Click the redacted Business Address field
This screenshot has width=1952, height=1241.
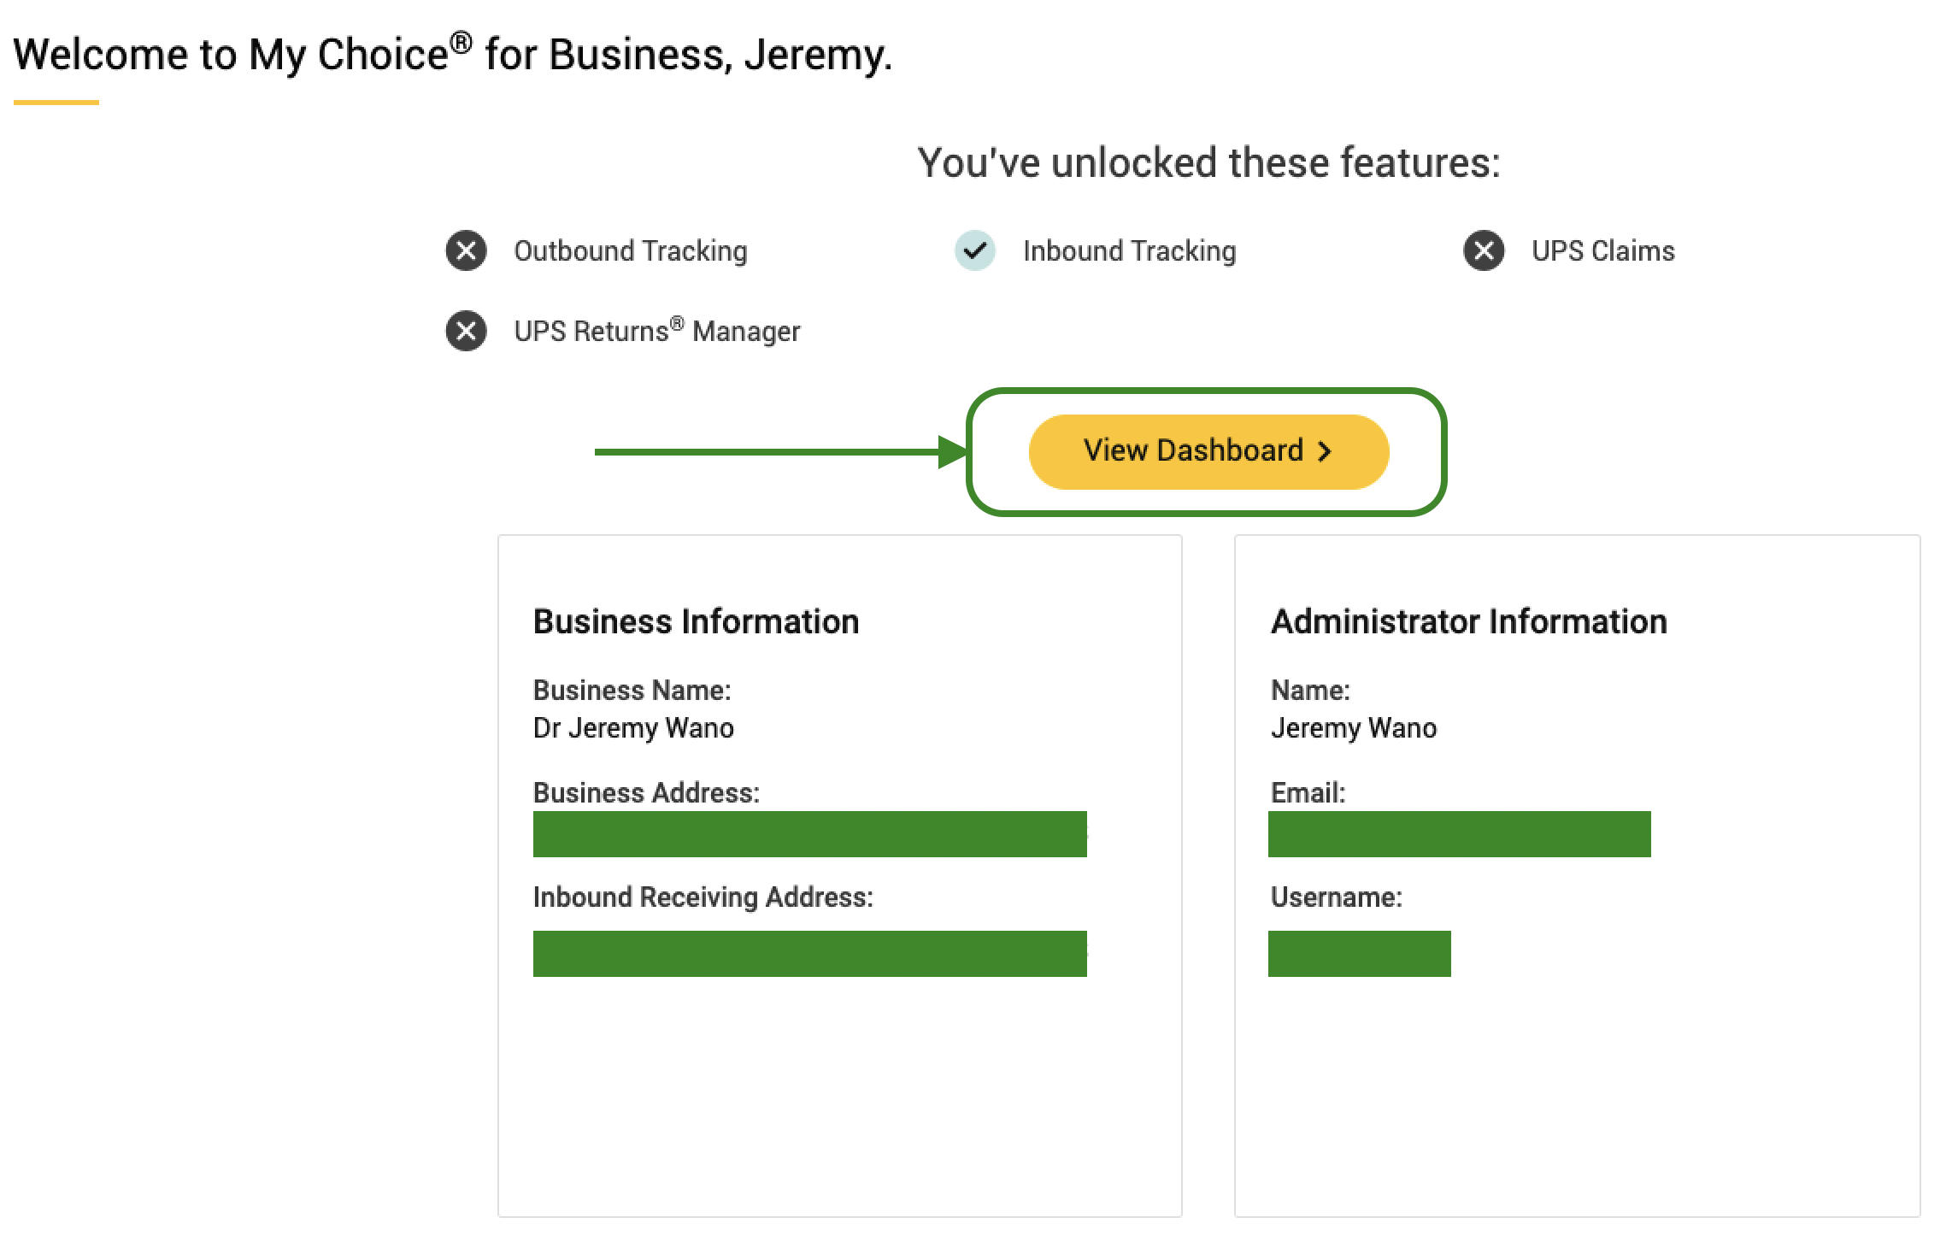810,834
